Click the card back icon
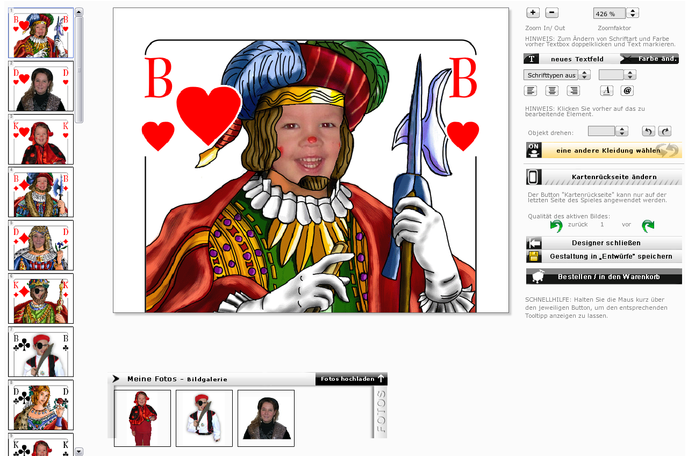This screenshot has width=688, height=456. point(534,177)
